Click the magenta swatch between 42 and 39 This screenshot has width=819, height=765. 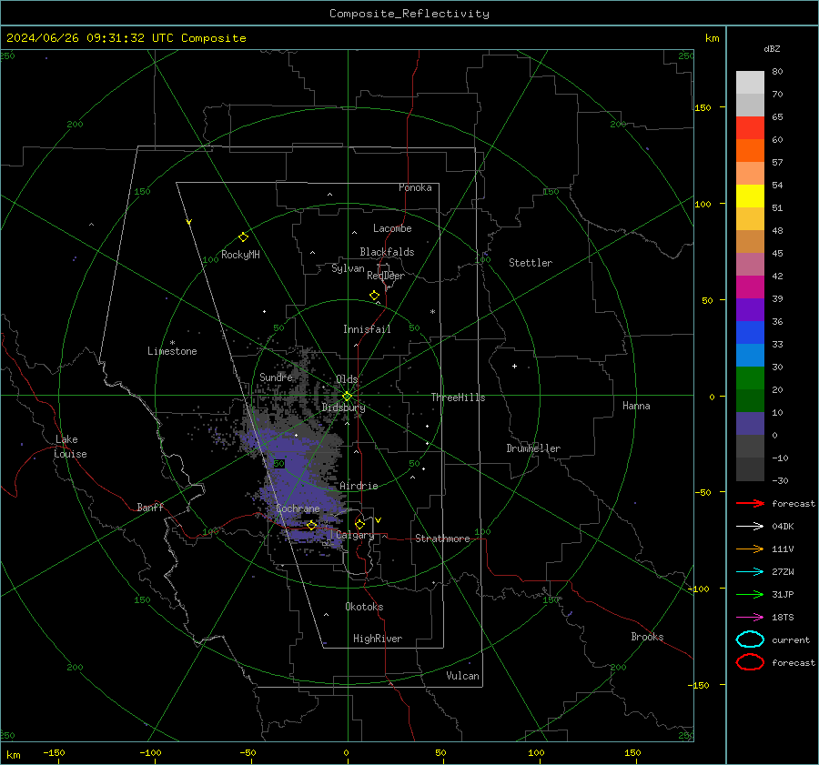click(x=750, y=287)
